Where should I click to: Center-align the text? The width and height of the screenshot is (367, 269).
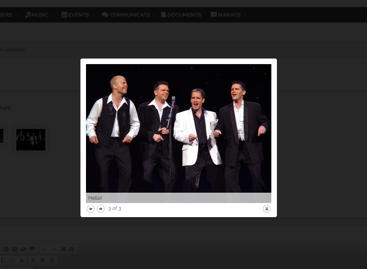pos(43,260)
